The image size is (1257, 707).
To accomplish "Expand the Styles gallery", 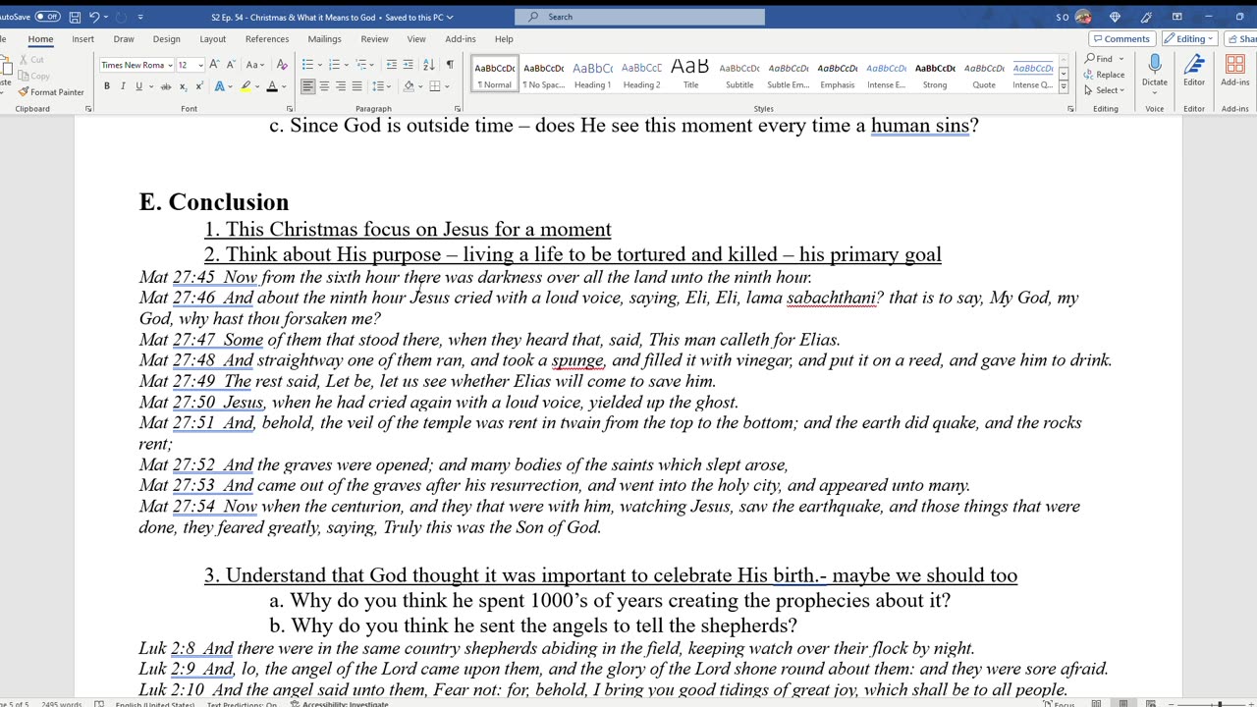I will pyautogui.click(x=1064, y=86).
